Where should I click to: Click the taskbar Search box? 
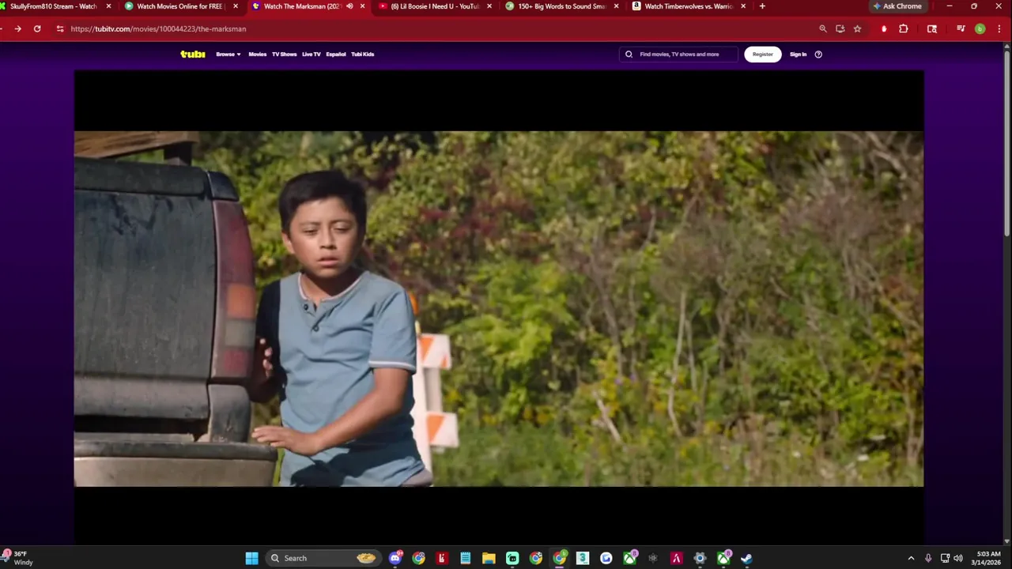point(322,558)
